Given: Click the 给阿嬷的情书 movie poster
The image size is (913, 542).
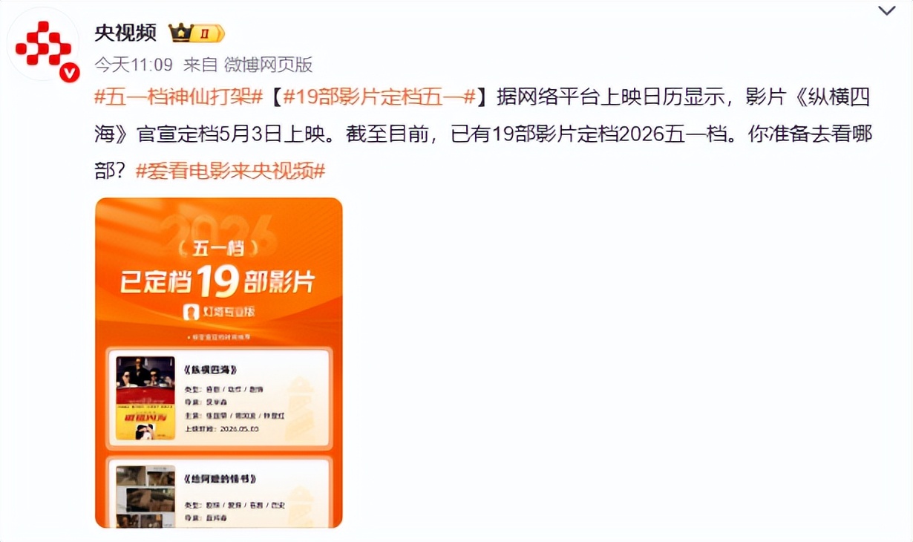Looking at the screenshot, I should point(145,496).
